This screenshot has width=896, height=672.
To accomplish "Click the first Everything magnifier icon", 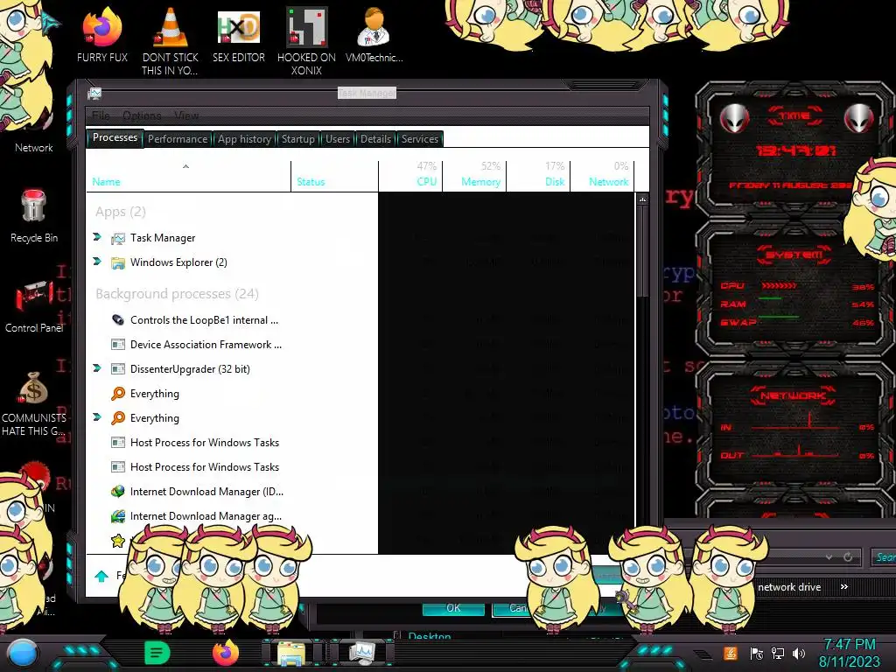I will tap(118, 394).
